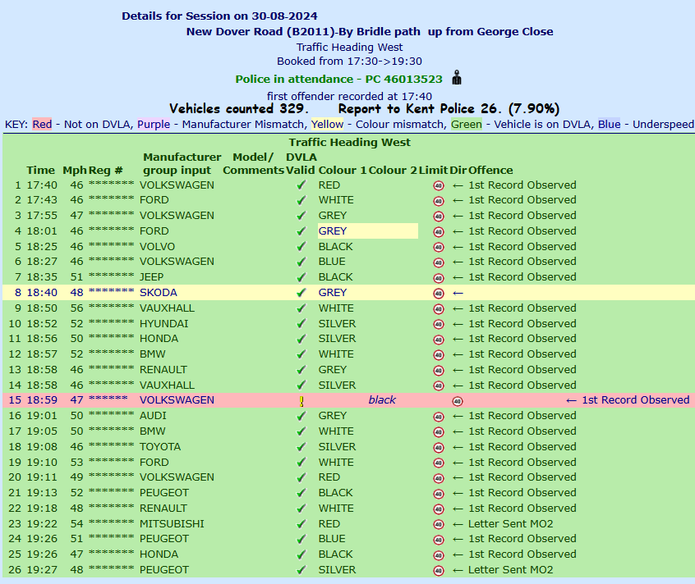Click 'Booked from 17:30->19:30' text
Screen dimensions: 695x584
[349, 61]
